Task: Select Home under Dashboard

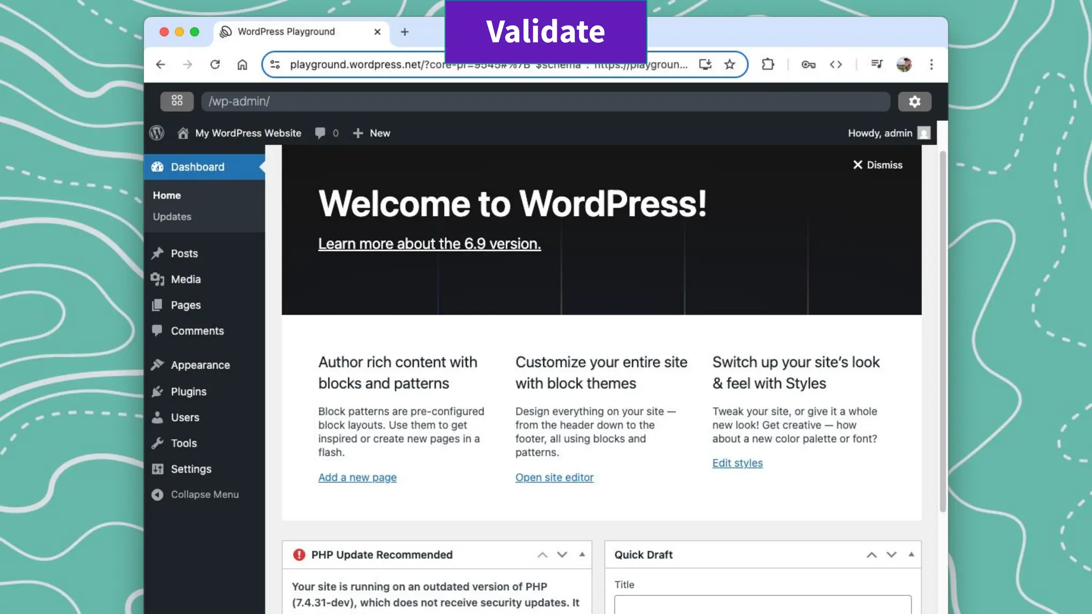Action: (x=167, y=196)
